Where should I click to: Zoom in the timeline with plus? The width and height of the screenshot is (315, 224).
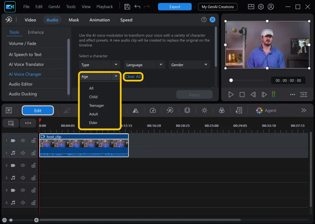click(x=36, y=220)
